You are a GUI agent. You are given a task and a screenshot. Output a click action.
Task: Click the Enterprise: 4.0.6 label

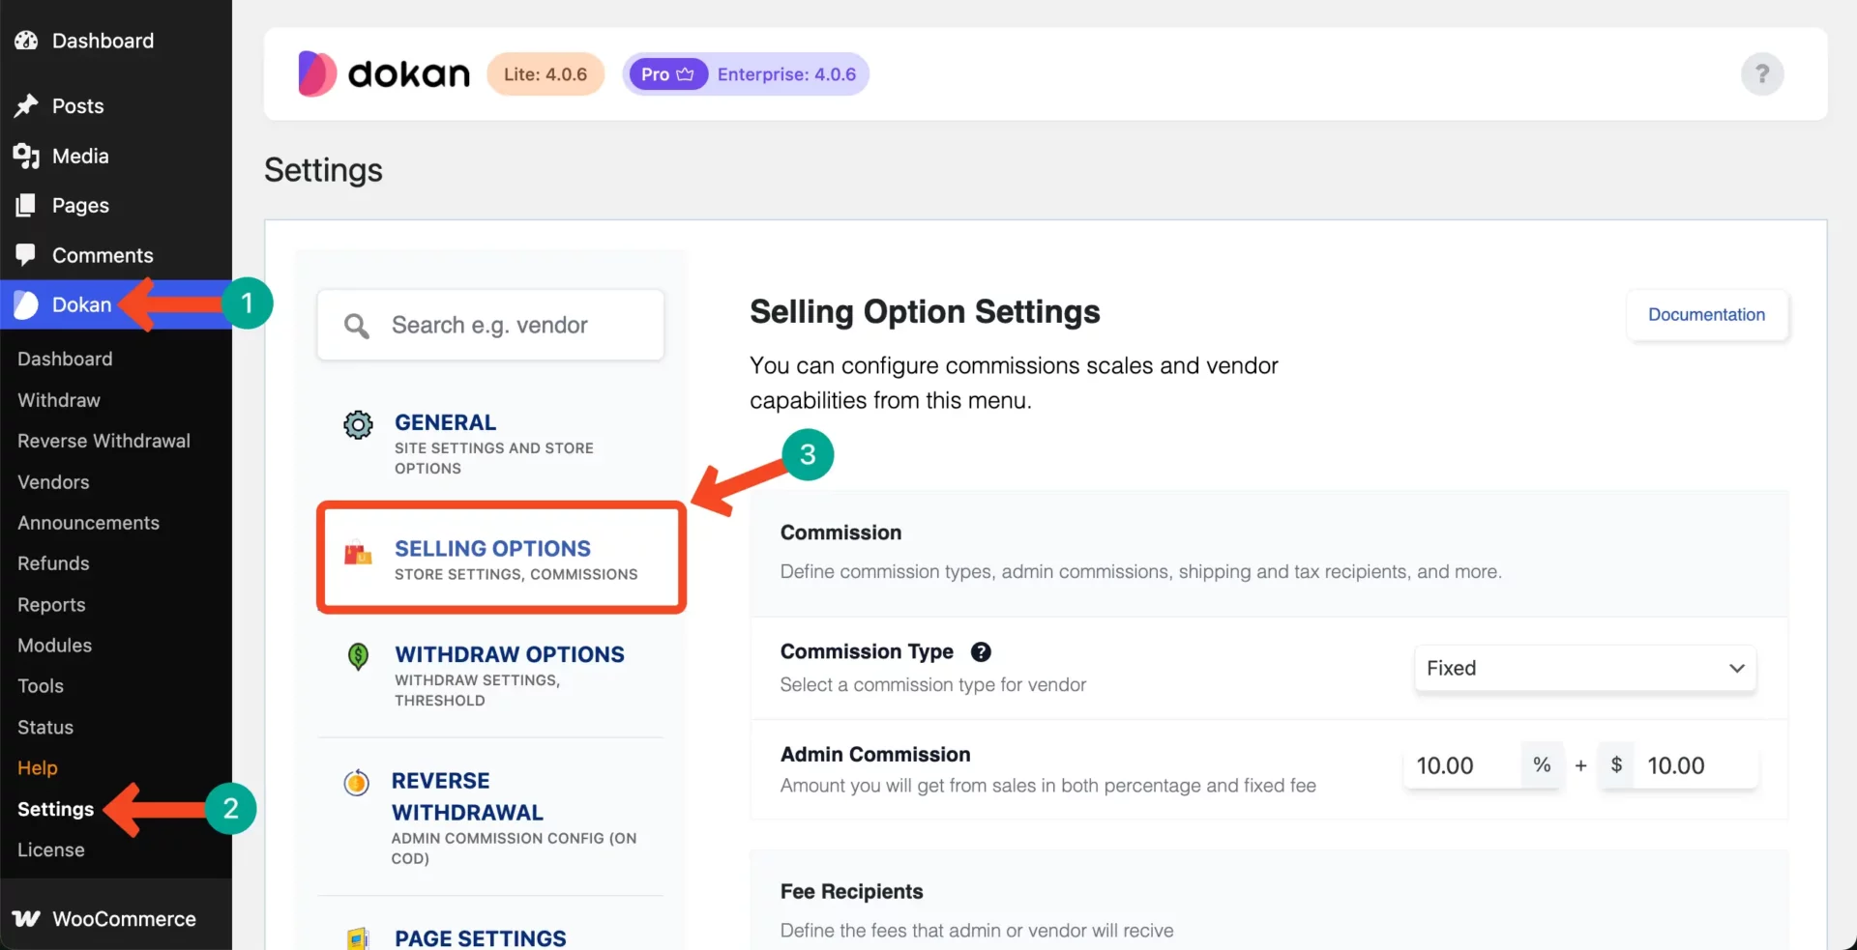pos(786,74)
